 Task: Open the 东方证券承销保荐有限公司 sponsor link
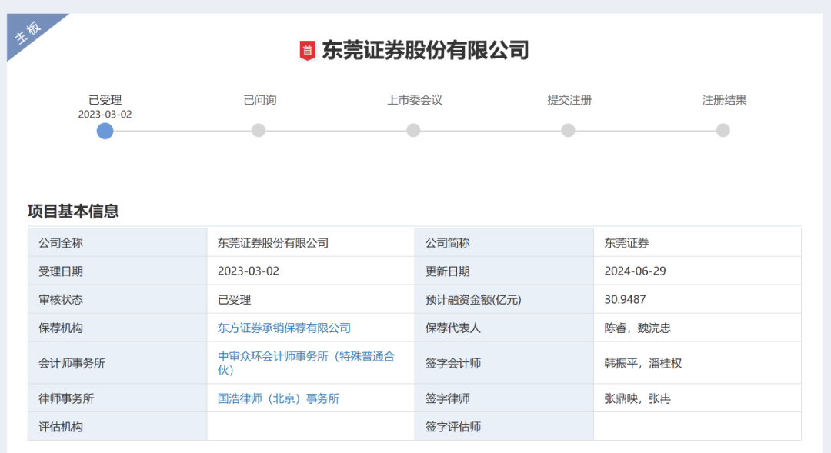(284, 328)
